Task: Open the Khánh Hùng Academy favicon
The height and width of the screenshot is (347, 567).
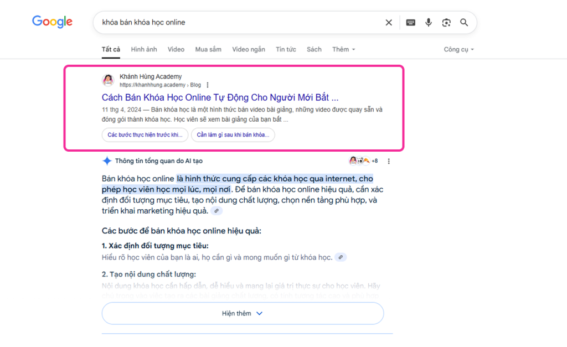Action: point(108,80)
